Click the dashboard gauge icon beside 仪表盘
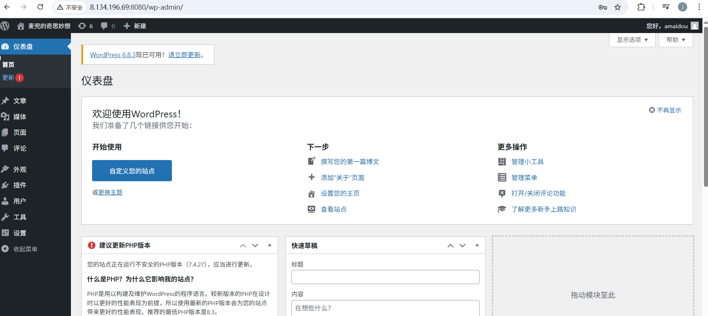The image size is (708, 316). (5, 47)
